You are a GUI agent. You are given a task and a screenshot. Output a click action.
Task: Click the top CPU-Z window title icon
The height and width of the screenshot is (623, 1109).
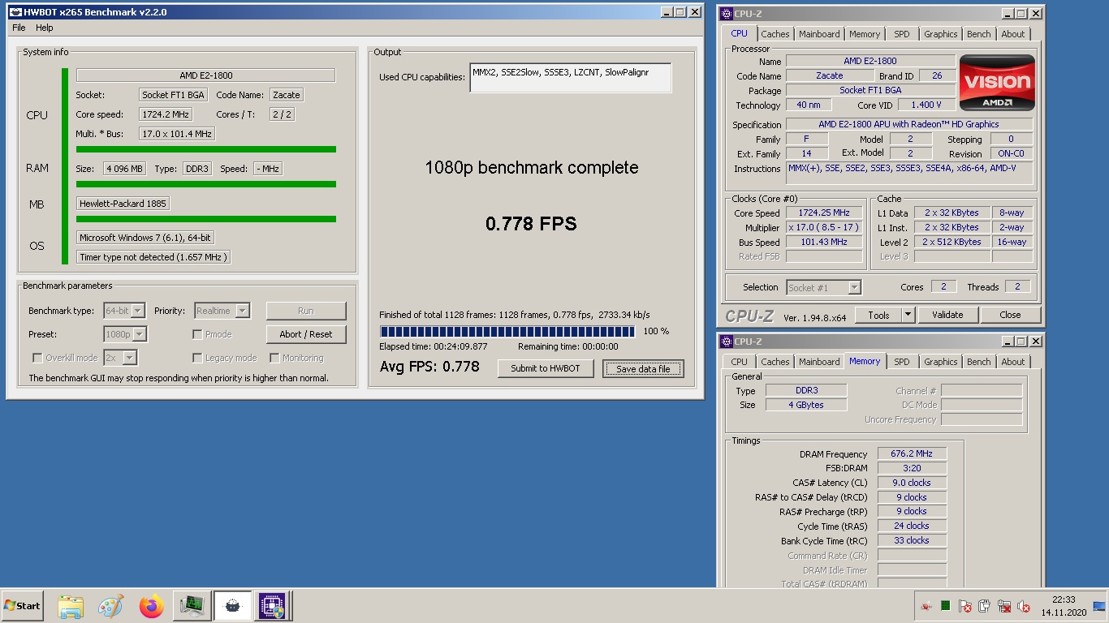(x=727, y=13)
